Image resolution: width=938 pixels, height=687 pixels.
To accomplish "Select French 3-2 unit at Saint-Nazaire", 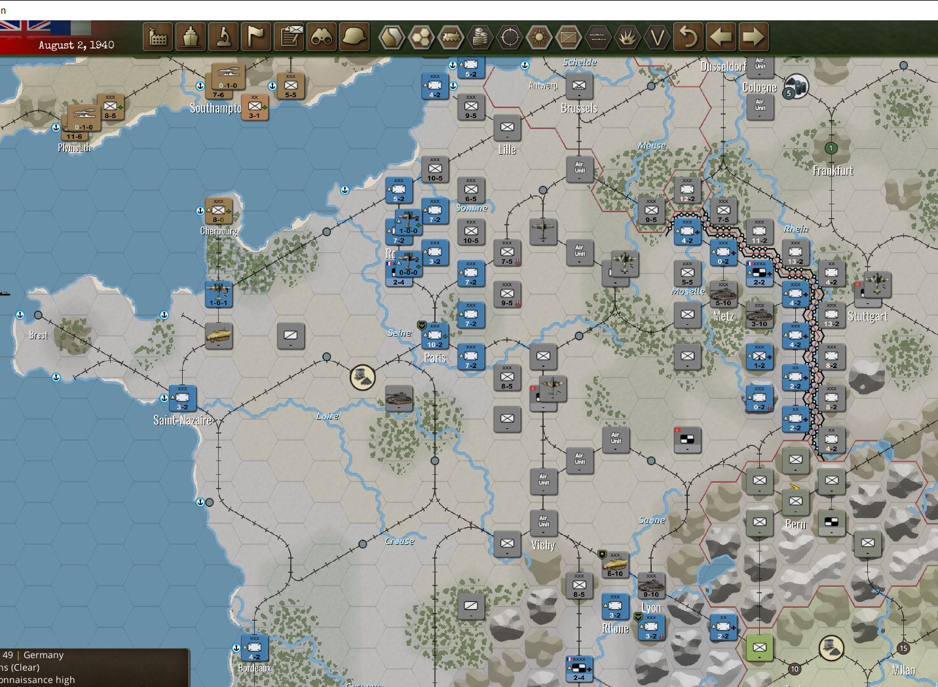I will [183, 398].
